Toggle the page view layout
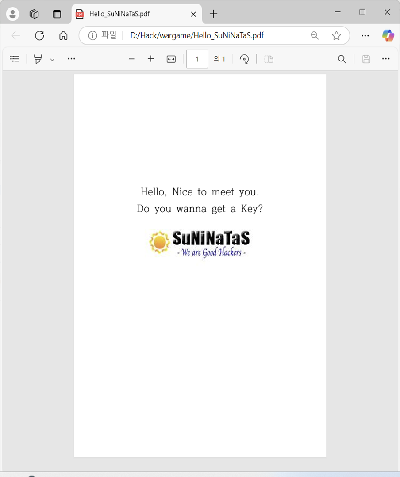This screenshot has width=400, height=477. (269, 59)
